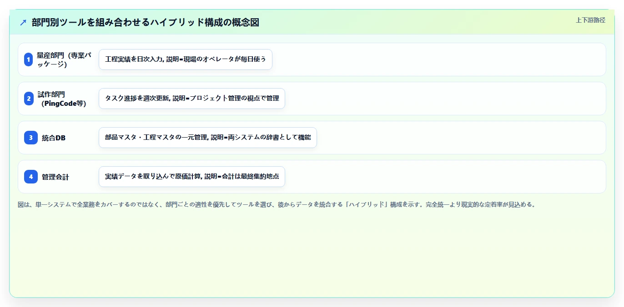Click the arrow icon beside the diagram title
Image resolution: width=624 pixels, height=307 pixels.
[x=23, y=22]
